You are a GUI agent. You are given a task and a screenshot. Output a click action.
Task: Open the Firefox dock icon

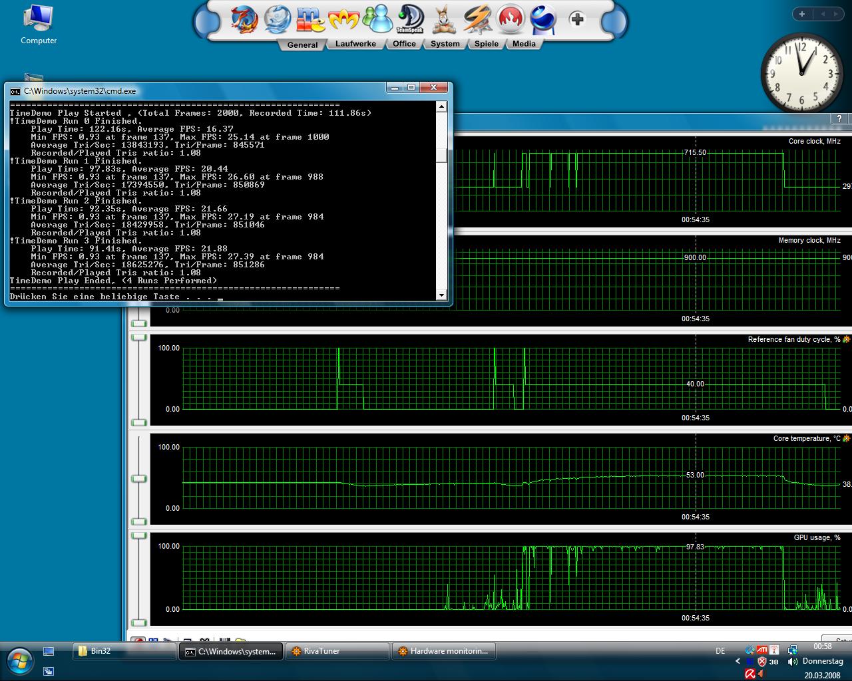244,19
